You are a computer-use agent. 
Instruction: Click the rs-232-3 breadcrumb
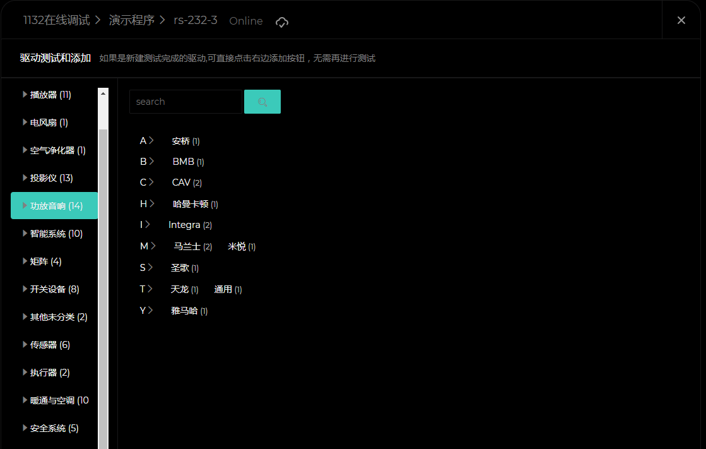click(x=196, y=20)
